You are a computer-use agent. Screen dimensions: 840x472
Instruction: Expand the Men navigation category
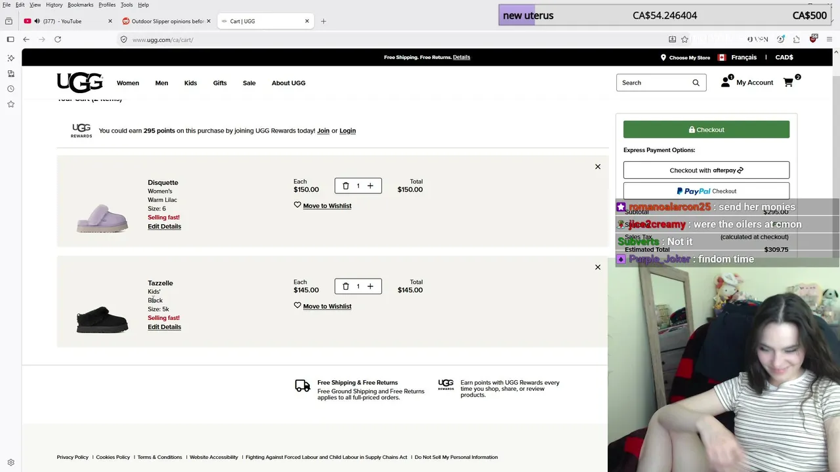point(161,83)
